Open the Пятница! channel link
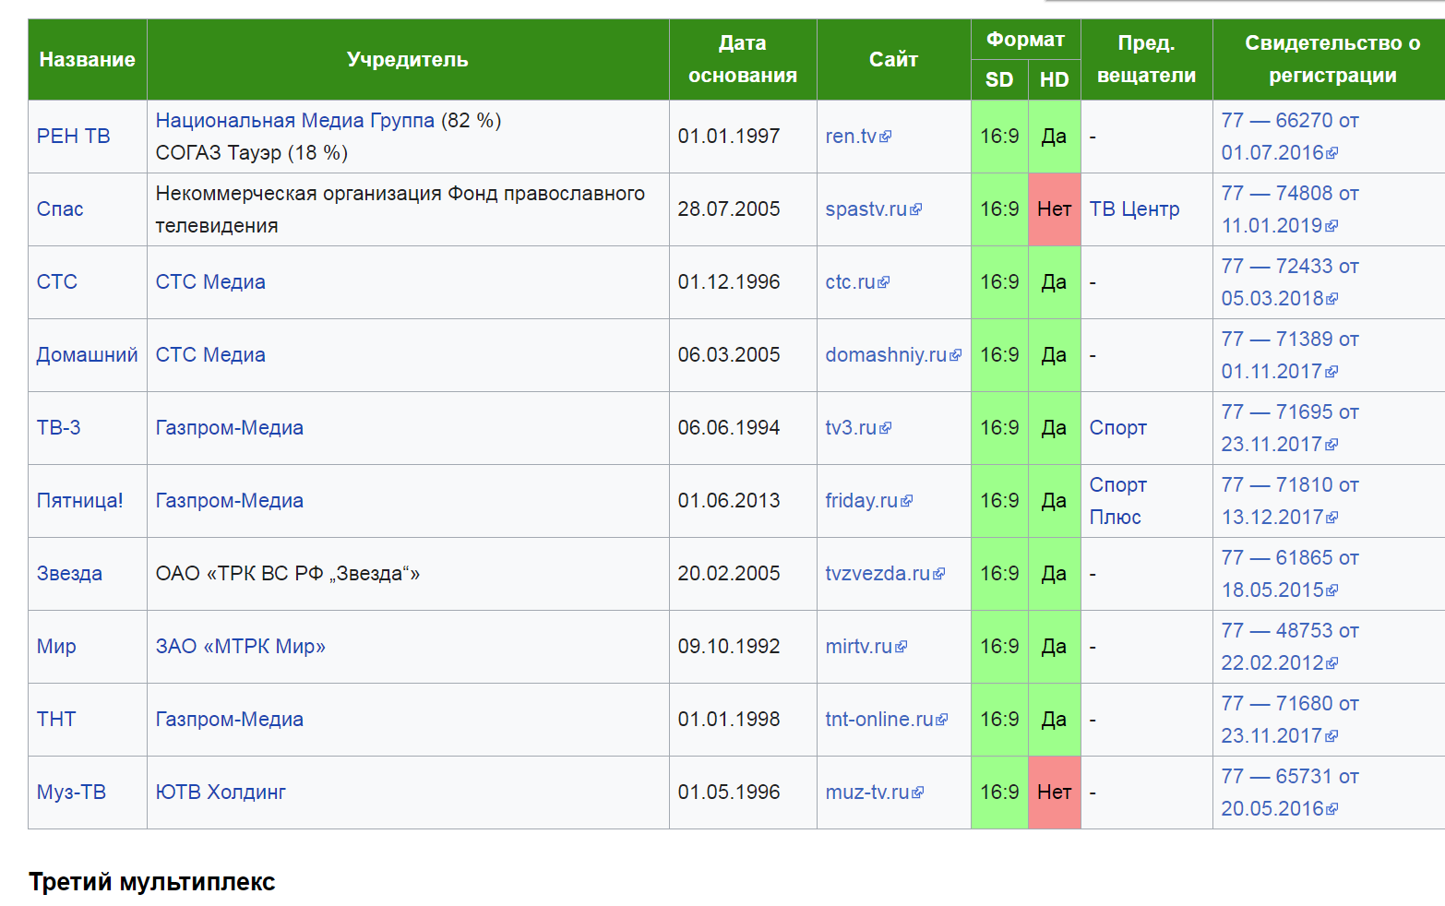This screenshot has height=906, width=1445. click(x=79, y=501)
